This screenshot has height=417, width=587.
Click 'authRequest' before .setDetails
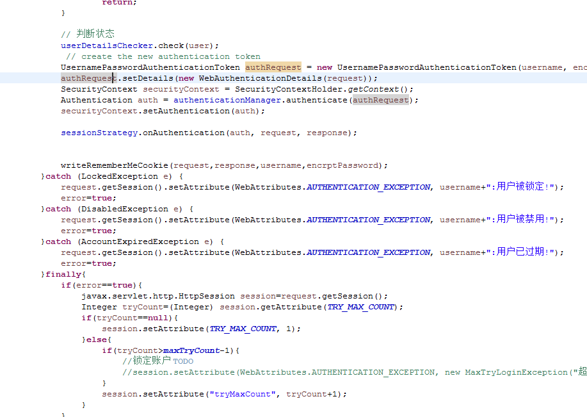click(89, 78)
